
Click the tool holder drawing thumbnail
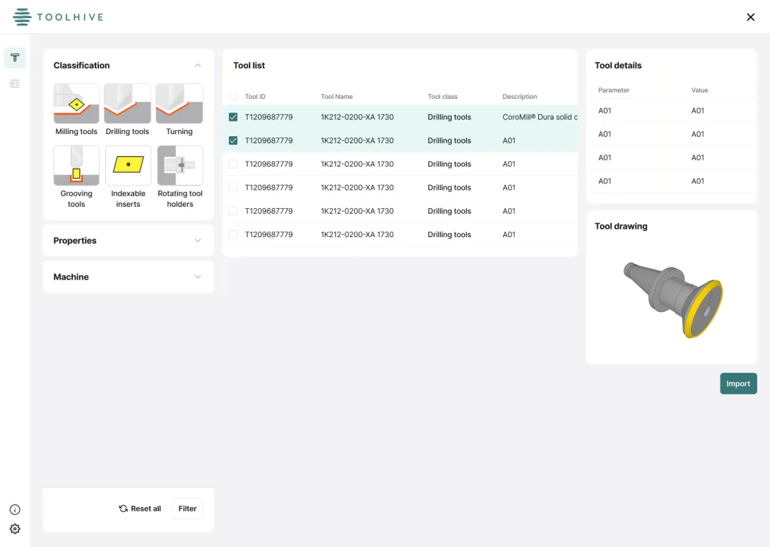pyautogui.click(x=670, y=296)
